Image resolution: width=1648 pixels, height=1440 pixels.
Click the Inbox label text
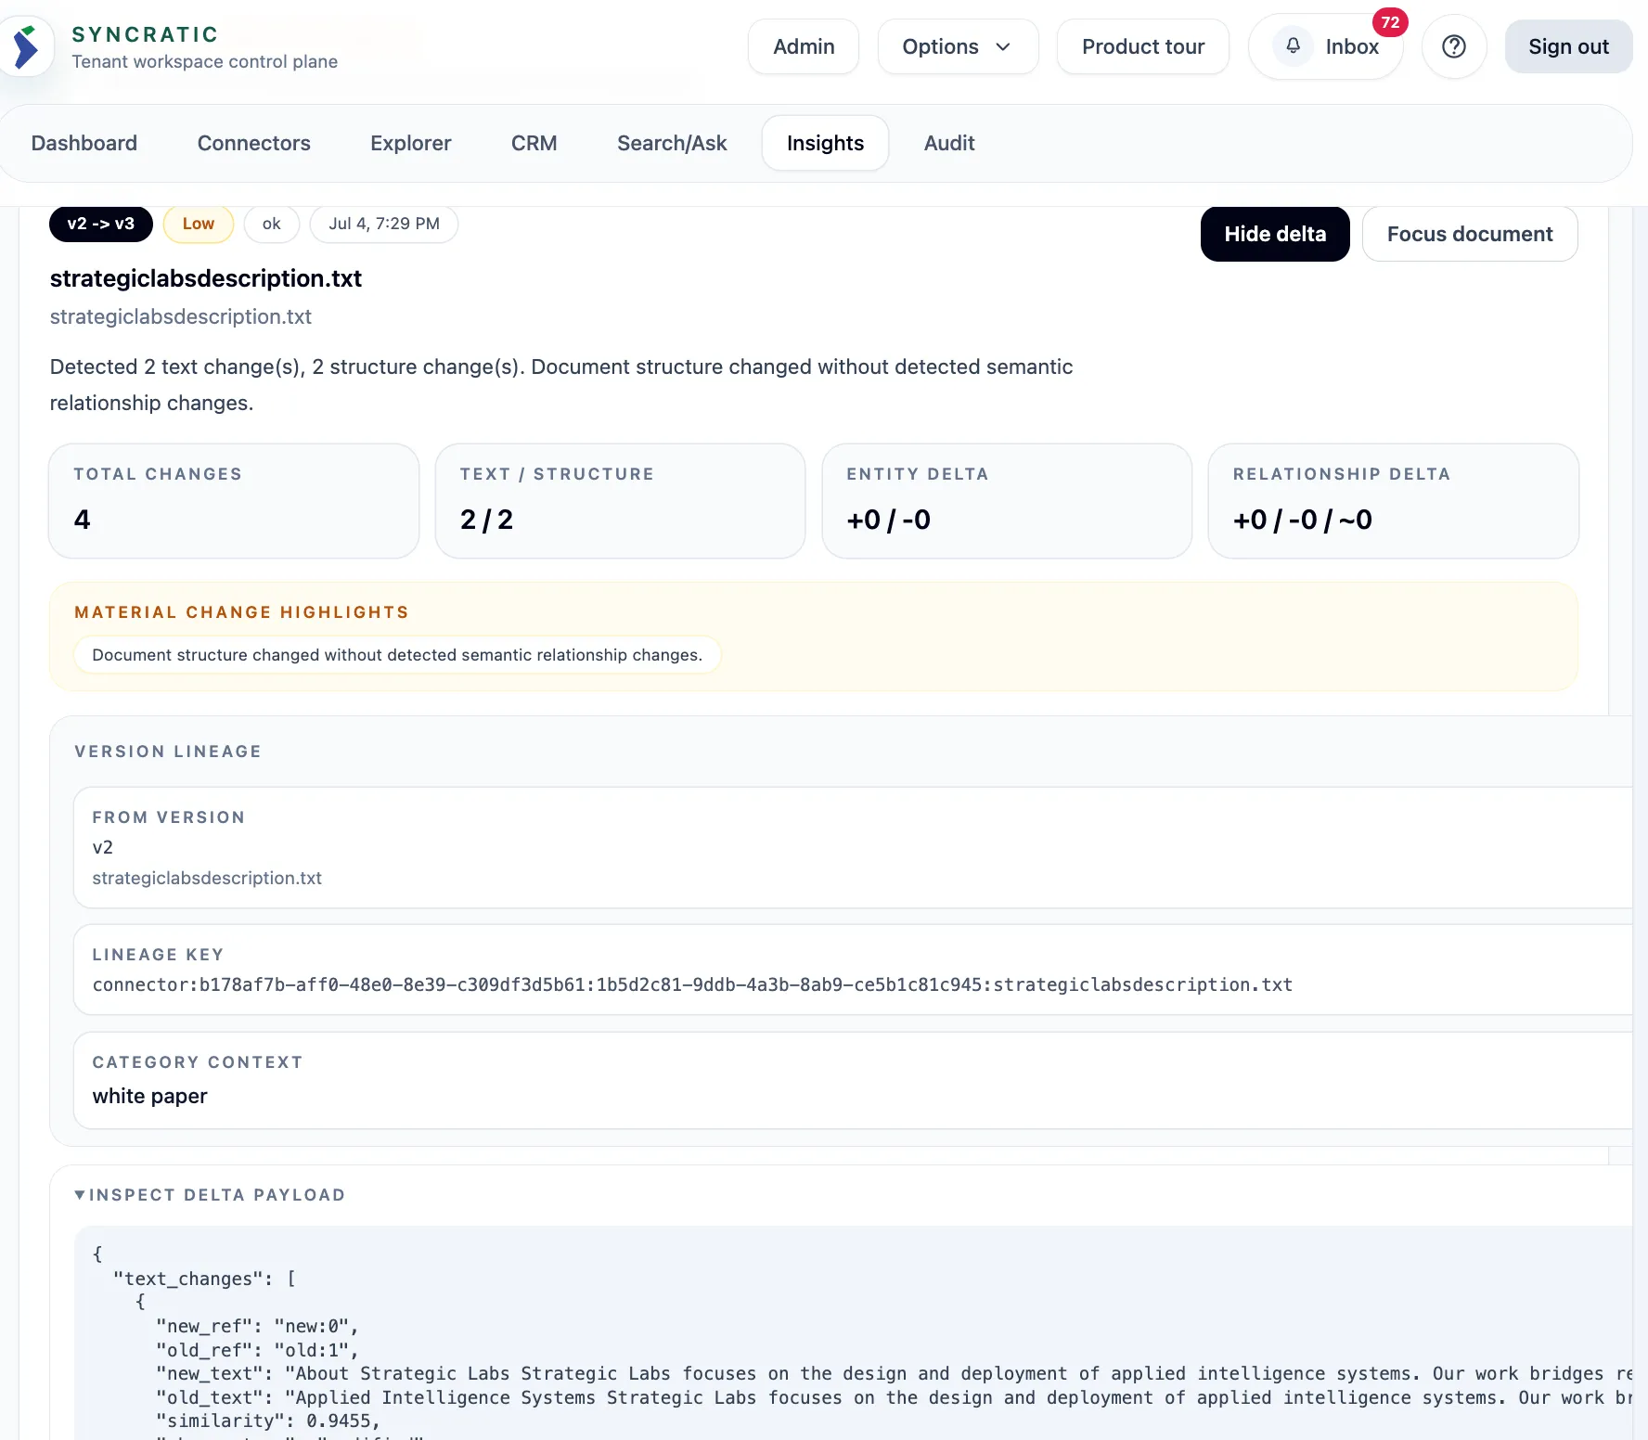1352,46
